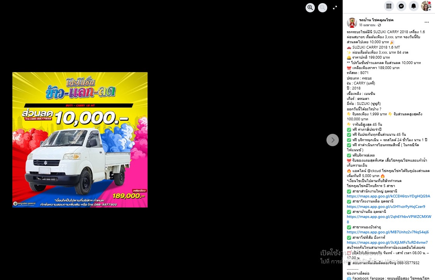435x280 pixels.
Task: Go to the next photo arrow
Action: tap(332, 140)
